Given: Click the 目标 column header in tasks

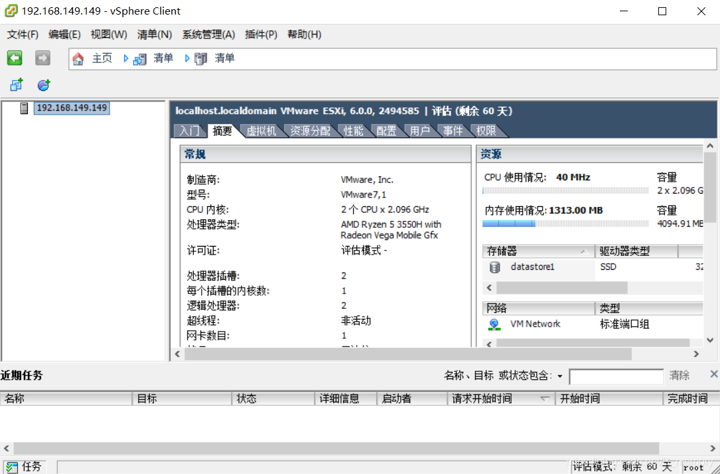Looking at the screenshot, I should pyautogui.click(x=182, y=398).
